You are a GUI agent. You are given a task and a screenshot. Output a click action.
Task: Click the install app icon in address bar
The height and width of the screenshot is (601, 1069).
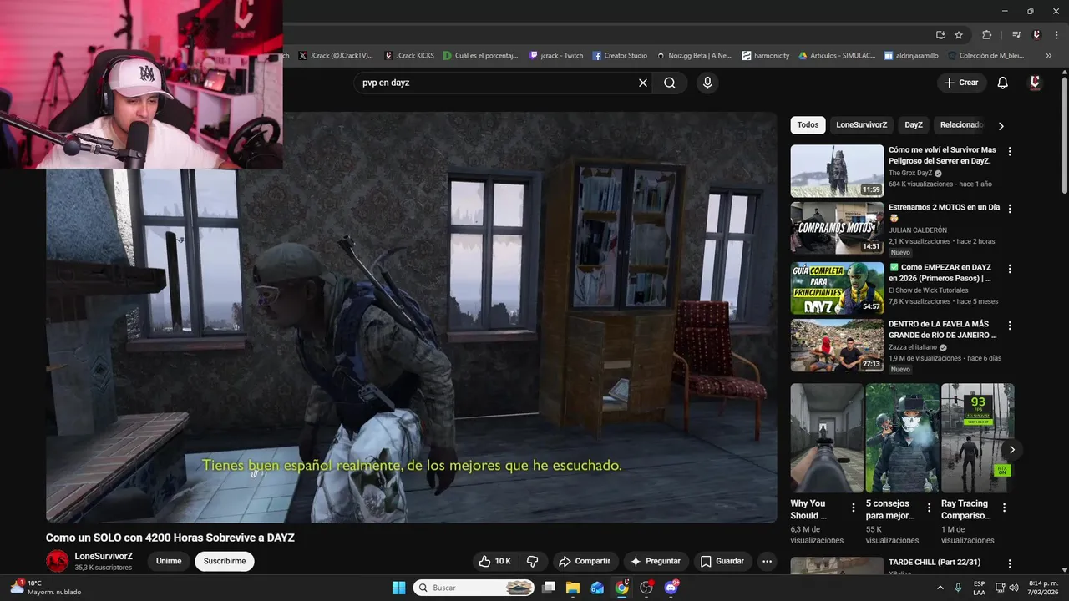tap(940, 35)
